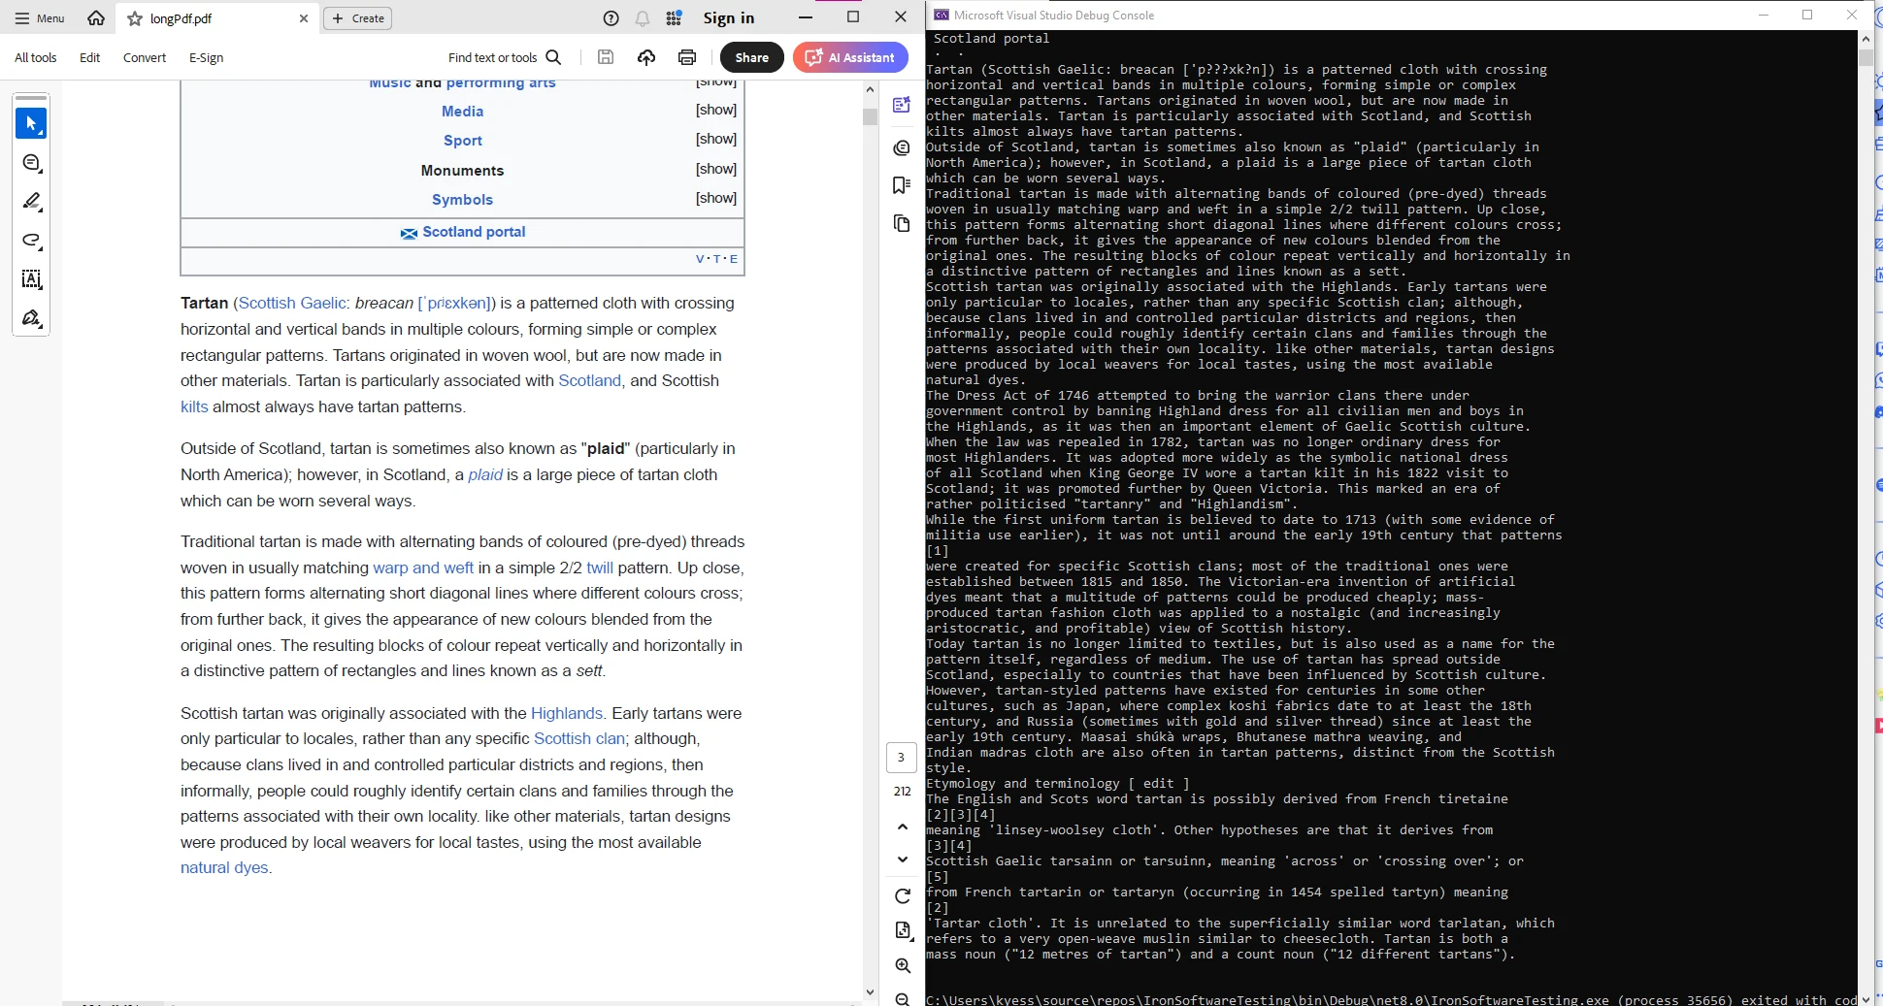Toggle show for the Sport section
The width and height of the screenshot is (1883, 1006).
tap(716, 139)
